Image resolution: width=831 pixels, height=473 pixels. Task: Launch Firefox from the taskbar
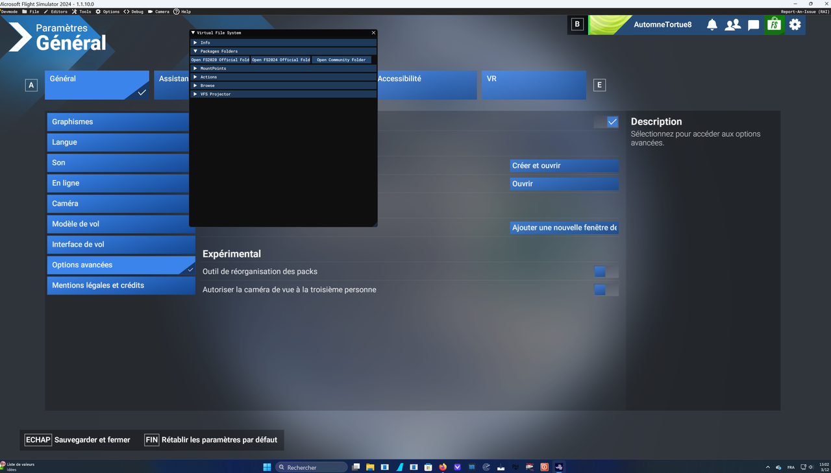click(x=443, y=467)
